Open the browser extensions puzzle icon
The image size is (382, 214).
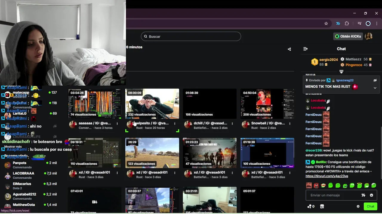coord(347,23)
